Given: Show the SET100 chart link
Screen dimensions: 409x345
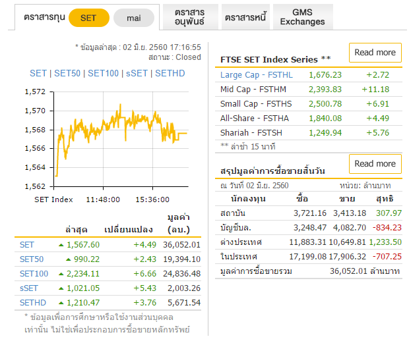Looking at the screenshot, I should point(103,73).
